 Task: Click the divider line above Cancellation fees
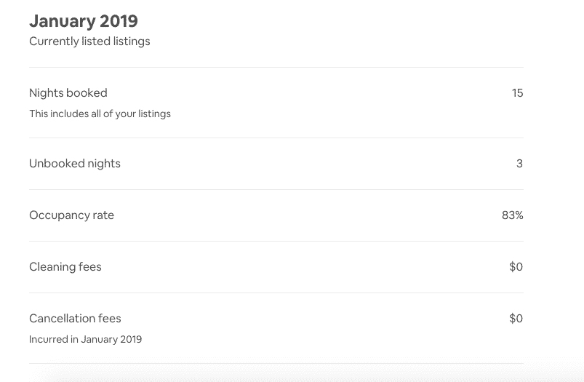[x=276, y=293]
